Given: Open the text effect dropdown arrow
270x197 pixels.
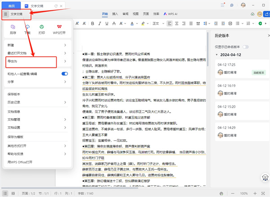Looking at the screenshot, I should coord(125,23).
